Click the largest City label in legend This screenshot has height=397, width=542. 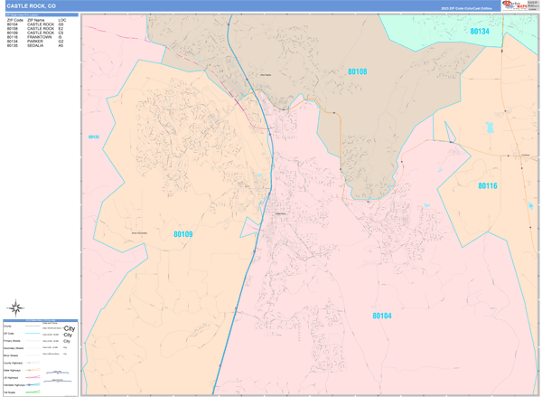pos(68,328)
